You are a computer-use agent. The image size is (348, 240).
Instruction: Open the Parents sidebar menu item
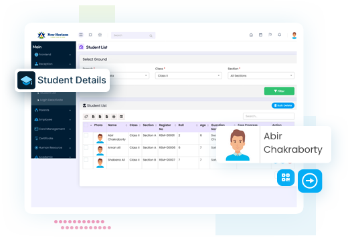53,110
